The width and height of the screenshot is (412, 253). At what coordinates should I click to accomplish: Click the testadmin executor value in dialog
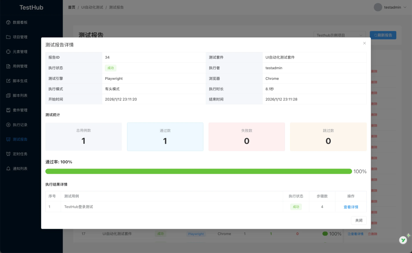(274, 68)
